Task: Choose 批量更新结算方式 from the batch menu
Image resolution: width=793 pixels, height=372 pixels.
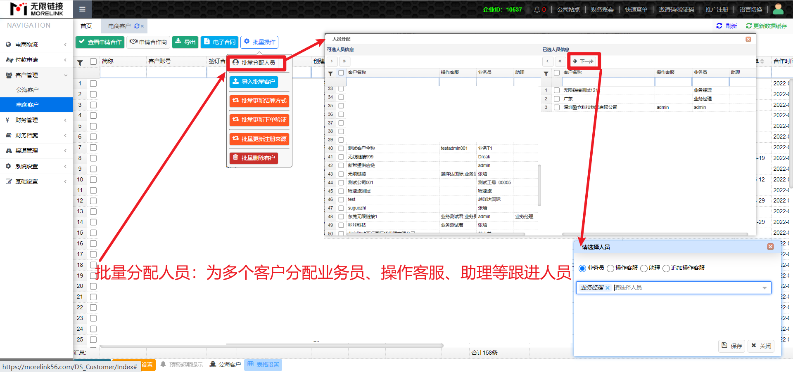Action: pyautogui.click(x=259, y=101)
